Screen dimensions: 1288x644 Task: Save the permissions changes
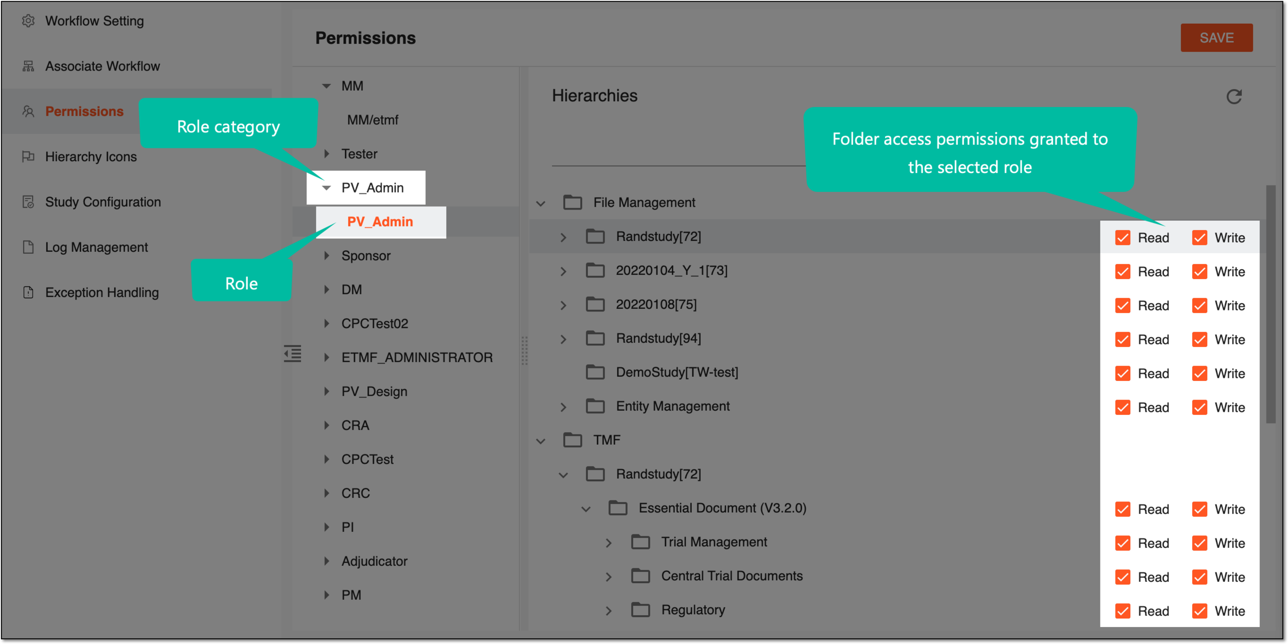pyautogui.click(x=1217, y=38)
